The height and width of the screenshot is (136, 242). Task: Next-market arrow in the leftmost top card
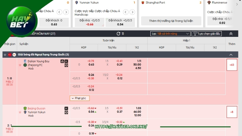(66, 12)
